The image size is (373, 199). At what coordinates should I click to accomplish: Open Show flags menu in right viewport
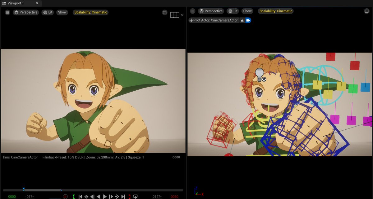[247, 11]
